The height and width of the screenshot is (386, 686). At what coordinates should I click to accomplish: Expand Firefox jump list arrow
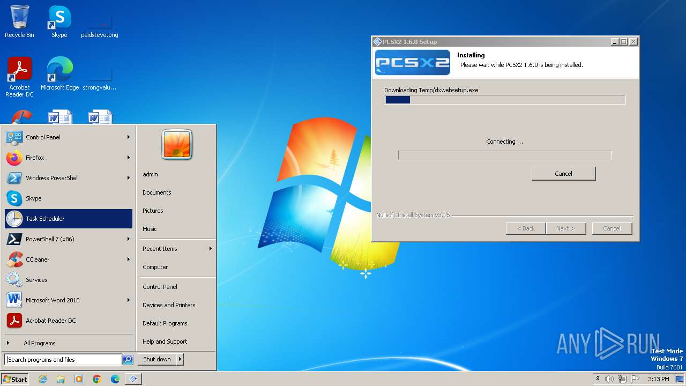(x=129, y=158)
